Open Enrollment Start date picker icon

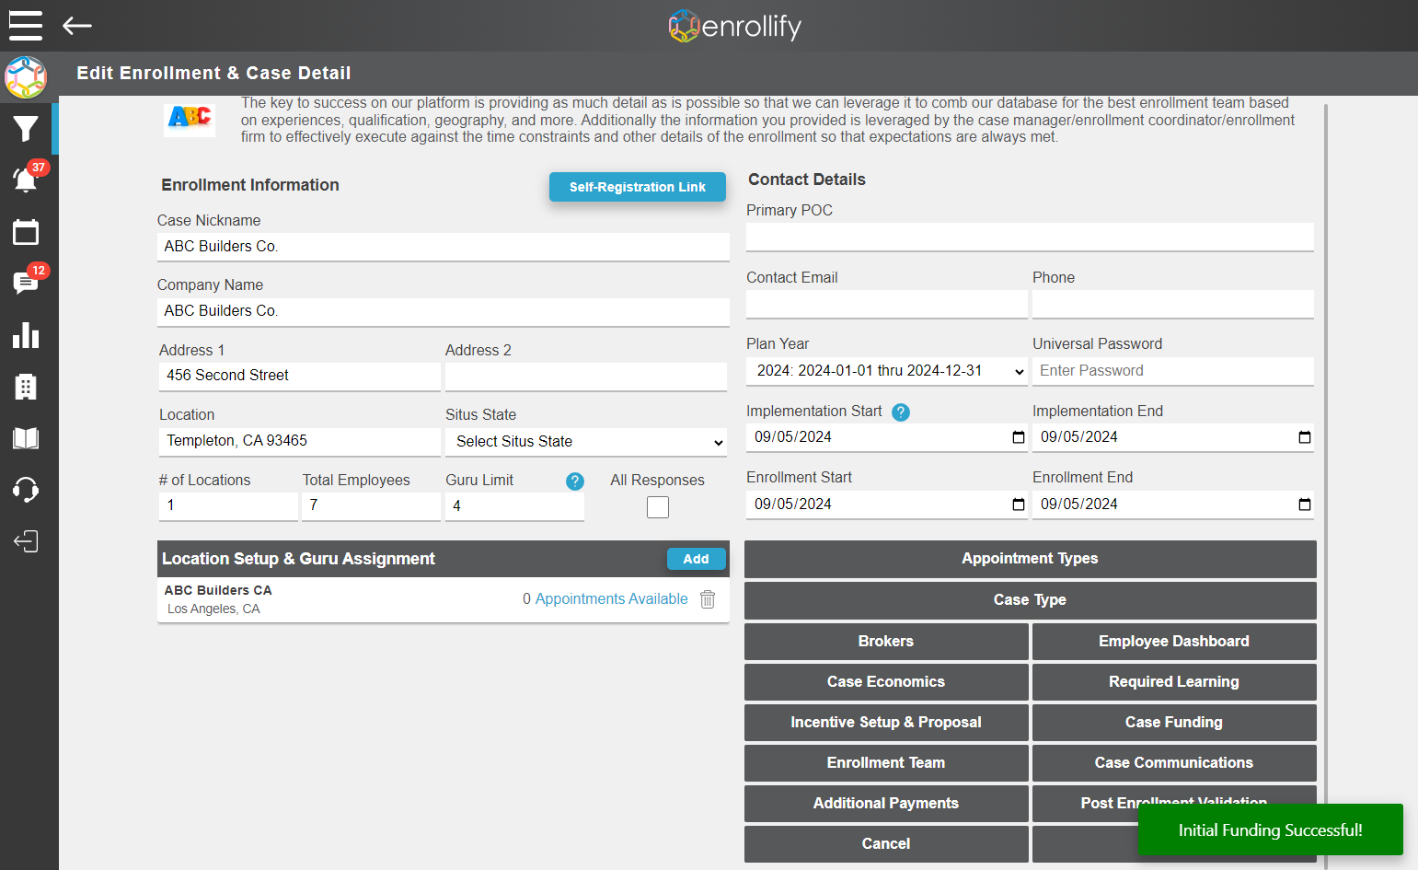pyautogui.click(x=1019, y=505)
